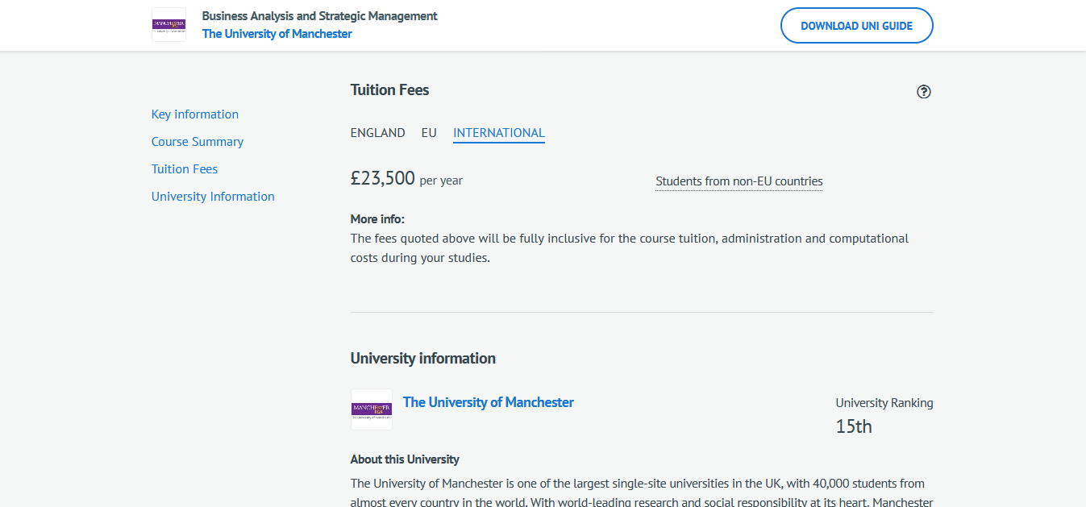Click the £23,500 per year fee amount
This screenshot has height=507, width=1086.
pos(383,179)
